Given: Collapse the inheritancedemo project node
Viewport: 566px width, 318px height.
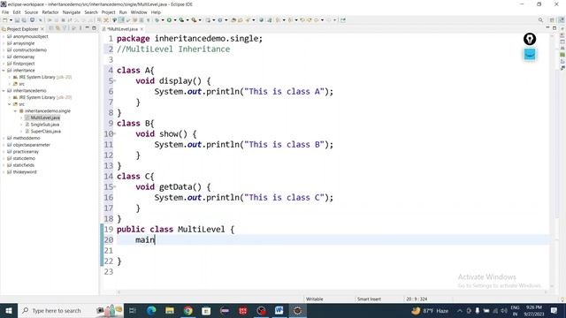Looking at the screenshot, I should (4, 90).
